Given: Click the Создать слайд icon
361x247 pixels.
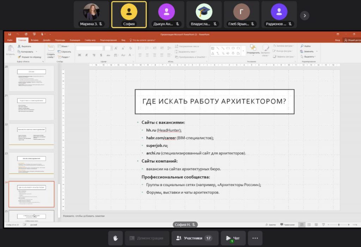Looking at the screenshot, I should point(51,49).
